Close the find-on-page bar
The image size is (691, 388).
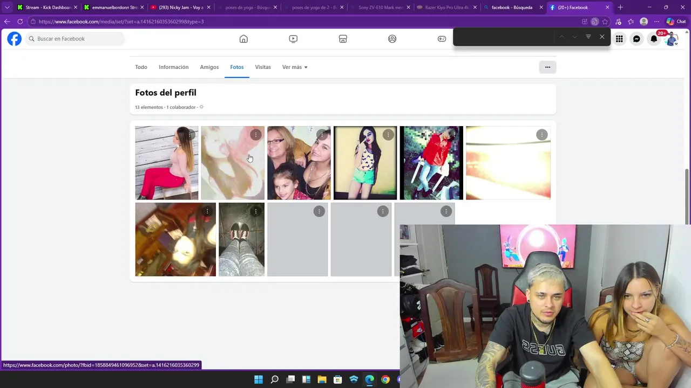click(x=602, y=37)
